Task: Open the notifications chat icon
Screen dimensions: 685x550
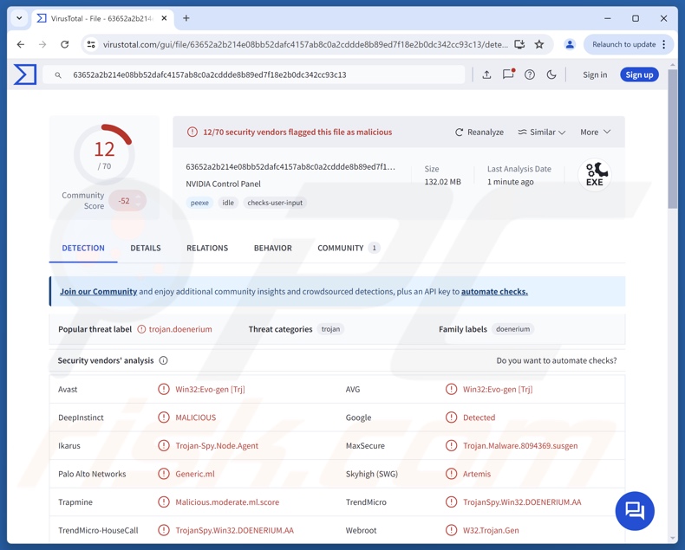Action: 508,74
